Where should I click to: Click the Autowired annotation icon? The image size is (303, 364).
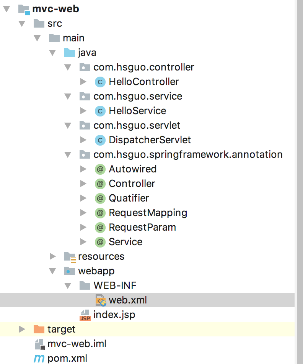pyautogui.click(x=99, y=169)
